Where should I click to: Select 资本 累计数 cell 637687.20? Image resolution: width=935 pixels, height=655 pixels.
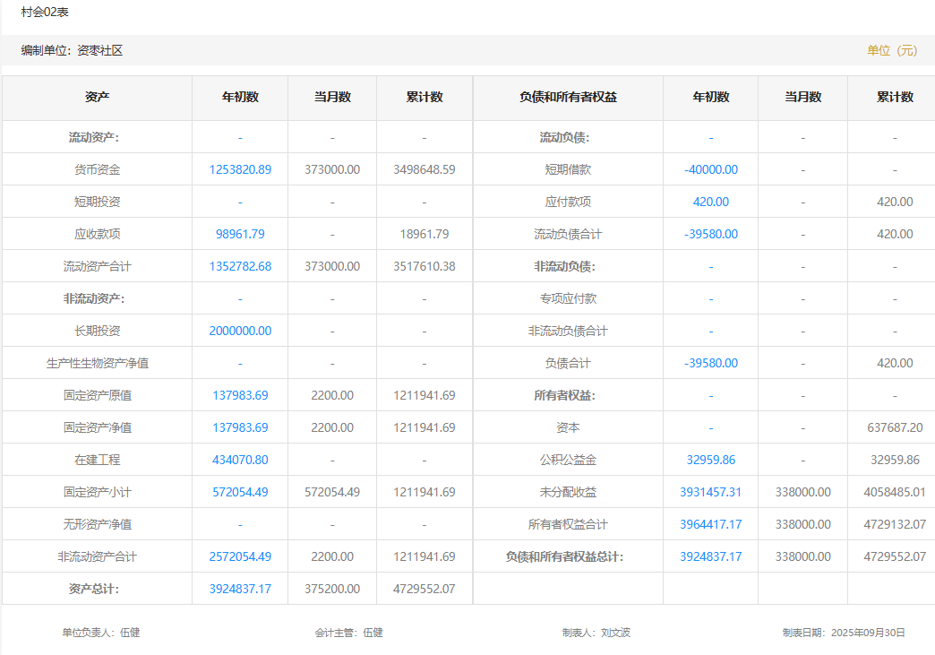point(895,427)
